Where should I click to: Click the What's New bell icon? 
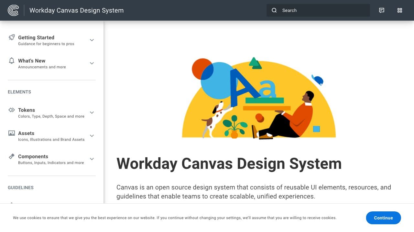click(11, 61)
